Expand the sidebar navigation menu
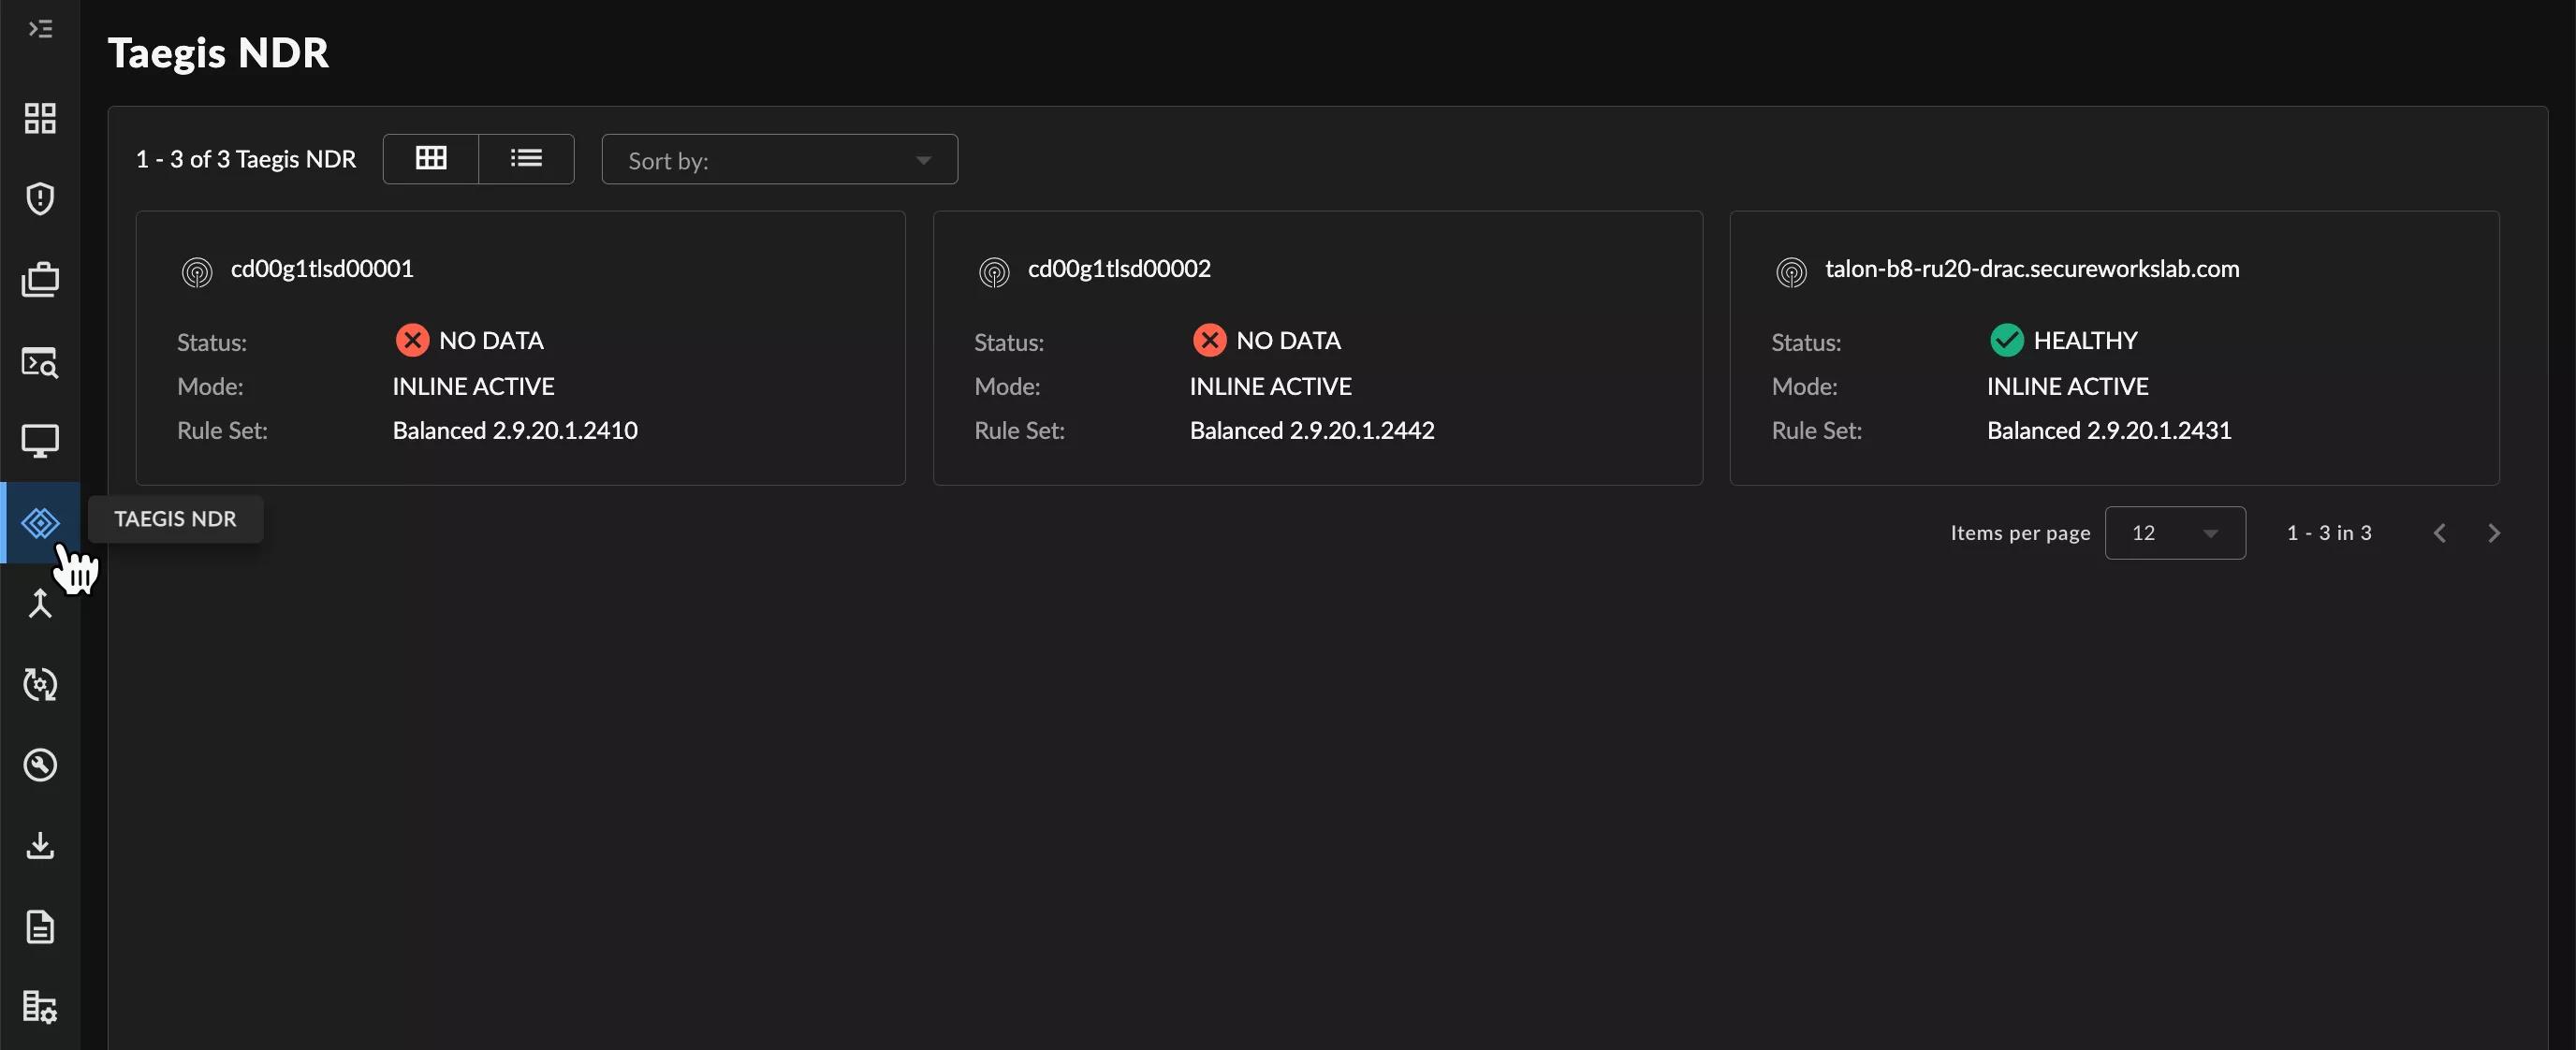Image resolution: width=2576 pixels, height=1050 pixels. pyautogui.click(x=40, y=29)
